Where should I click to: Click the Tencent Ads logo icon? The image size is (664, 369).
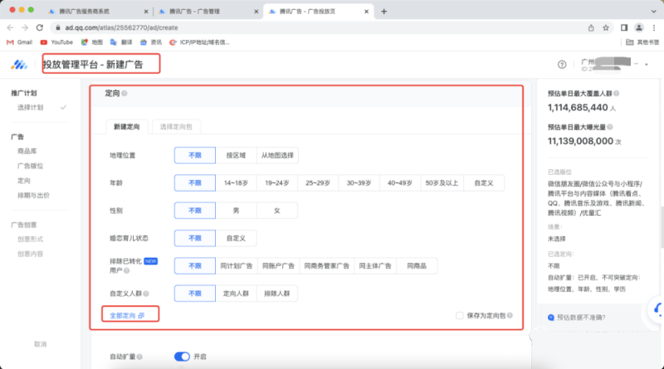[19, 65]
